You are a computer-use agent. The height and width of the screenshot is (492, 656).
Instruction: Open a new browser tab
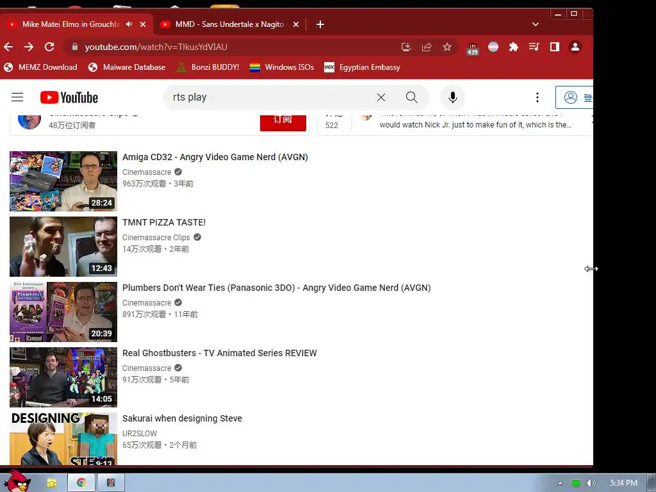(x=320, y=24)
